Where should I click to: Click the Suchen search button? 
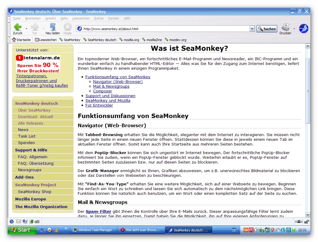[267, 29]
